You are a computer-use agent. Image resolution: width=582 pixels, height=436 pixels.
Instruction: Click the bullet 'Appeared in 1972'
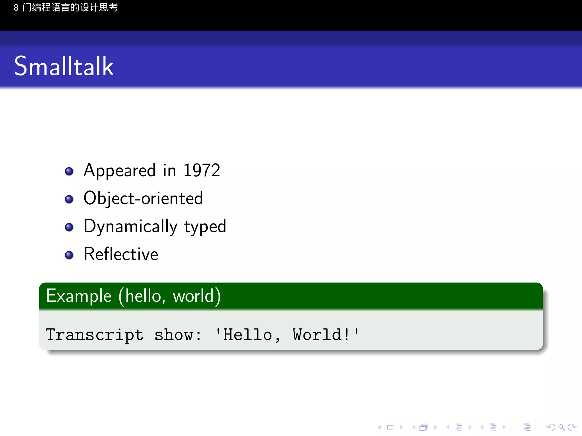pos(152,170)
